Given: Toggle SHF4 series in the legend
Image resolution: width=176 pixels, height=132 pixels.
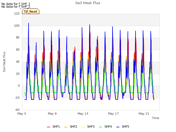Looking at the screenshot, I should coord(105,127).
